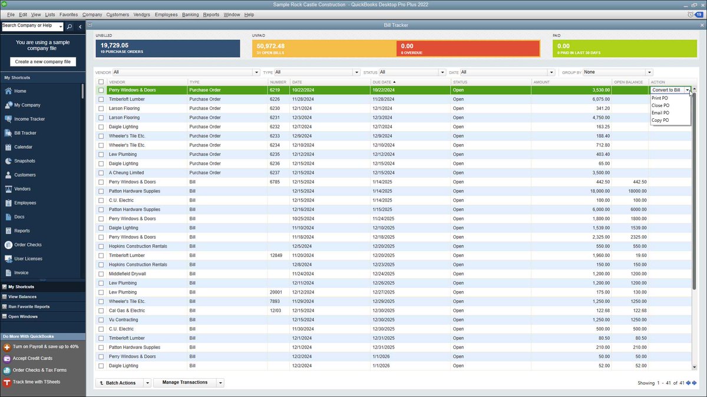
Task: Check the C.U. Electric 100.00 bill row
Action: click(101, 200)
